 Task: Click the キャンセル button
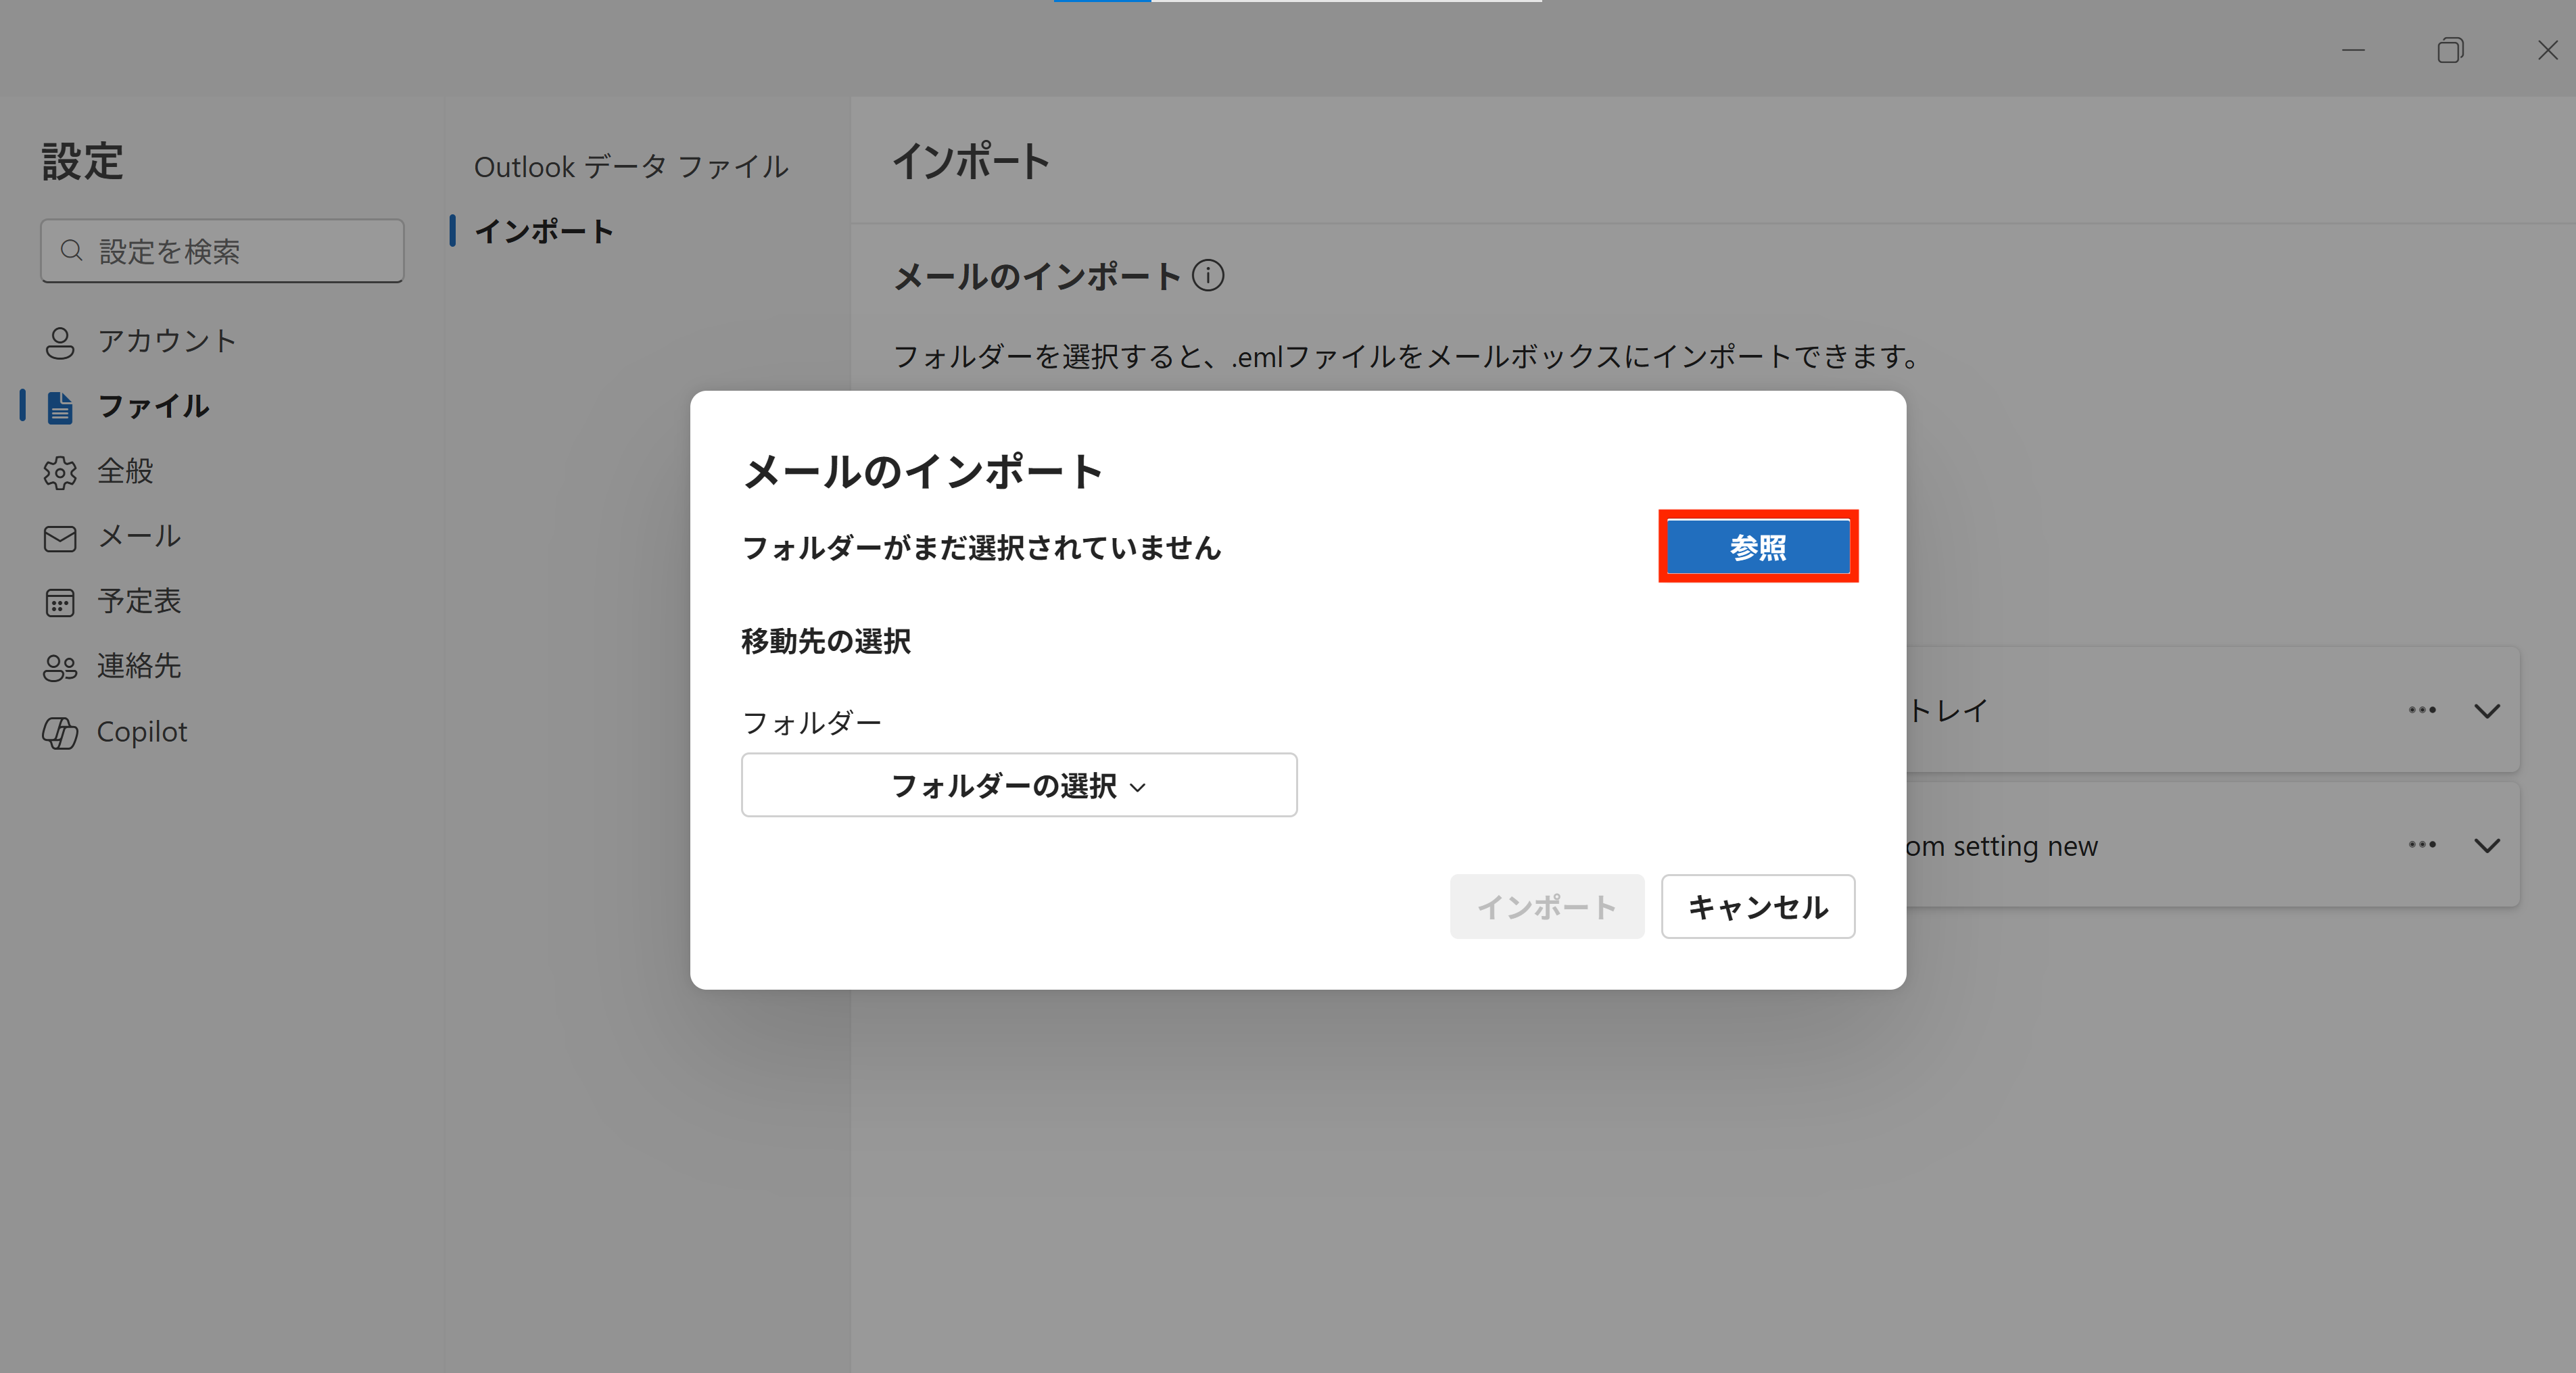coord(1758,907)
